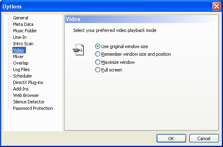Open Music Folder settings
The height and width of the screenshot is (147, 223).
click(x=25, y=31)
